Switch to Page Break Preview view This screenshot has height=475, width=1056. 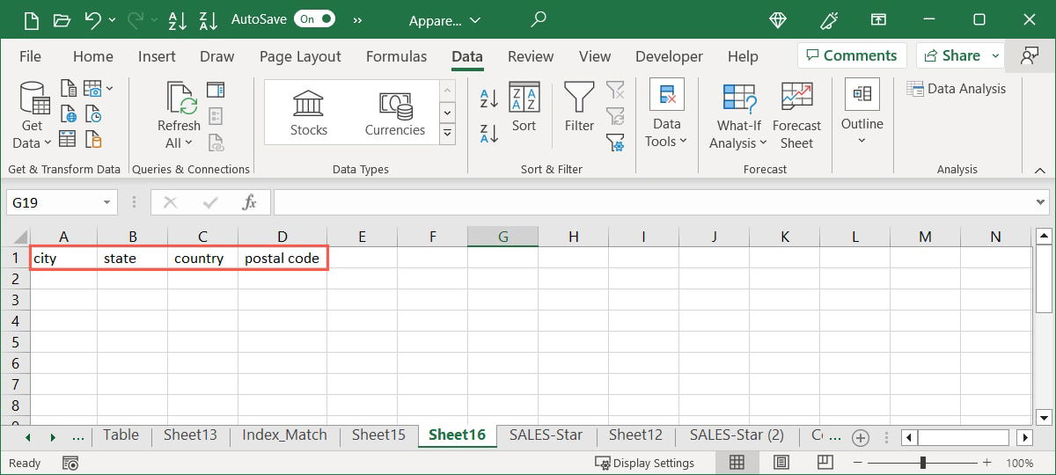[x=825, y=463]
